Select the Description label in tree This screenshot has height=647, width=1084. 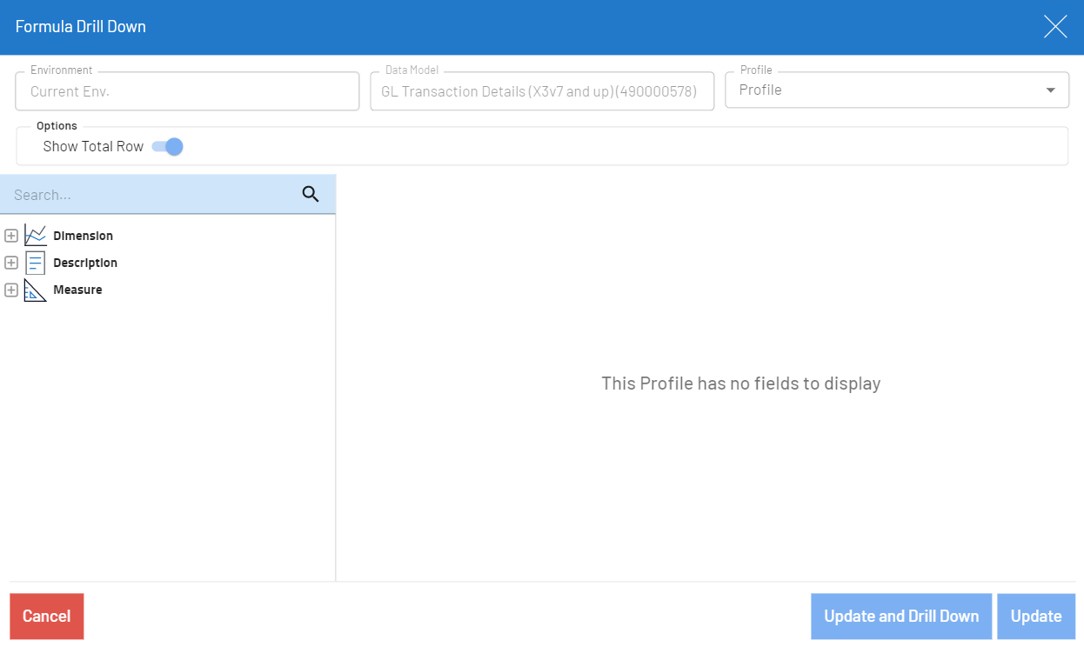point(85,263)
